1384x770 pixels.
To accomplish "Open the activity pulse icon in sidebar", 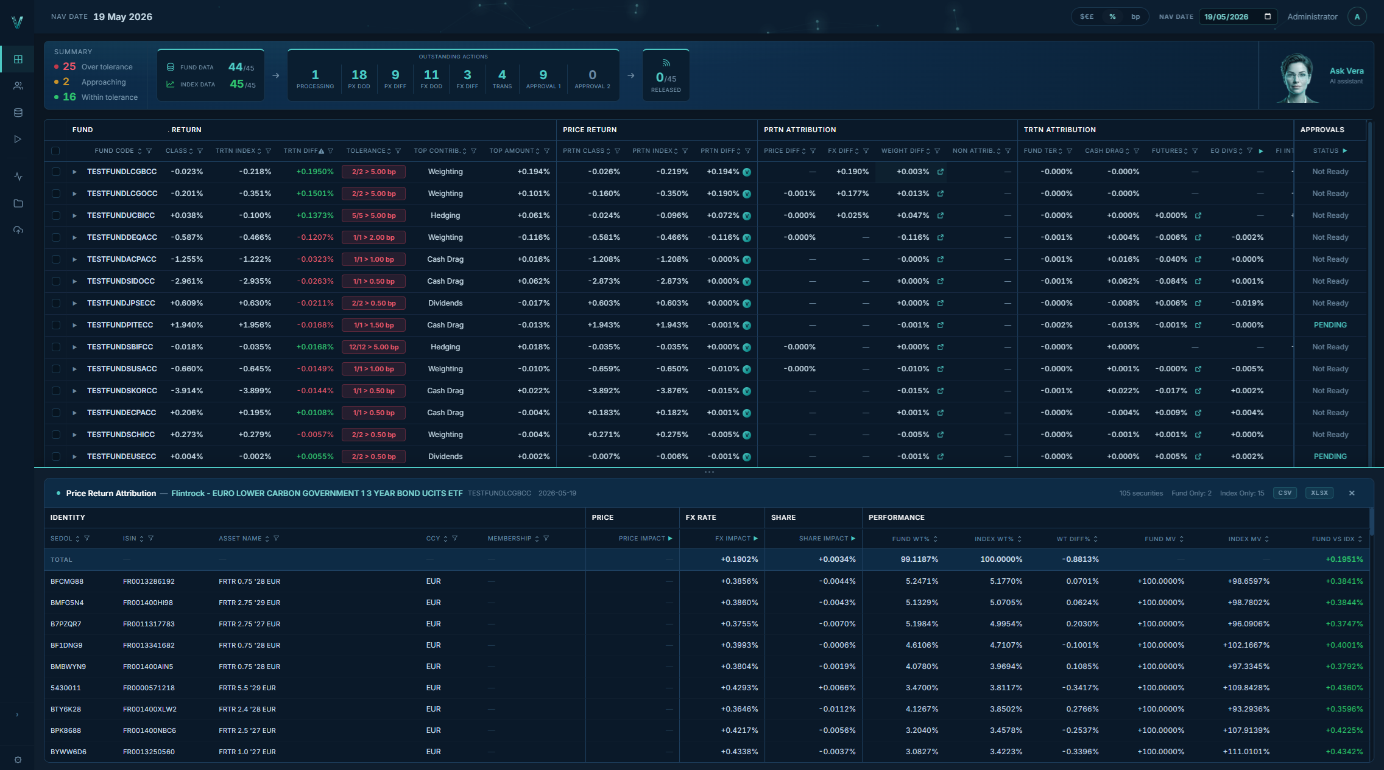I will coord(18,177).
